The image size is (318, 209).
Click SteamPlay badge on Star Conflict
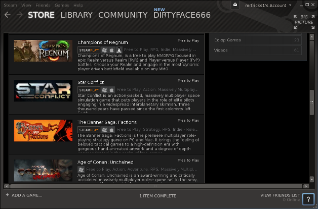coord(89,90)
